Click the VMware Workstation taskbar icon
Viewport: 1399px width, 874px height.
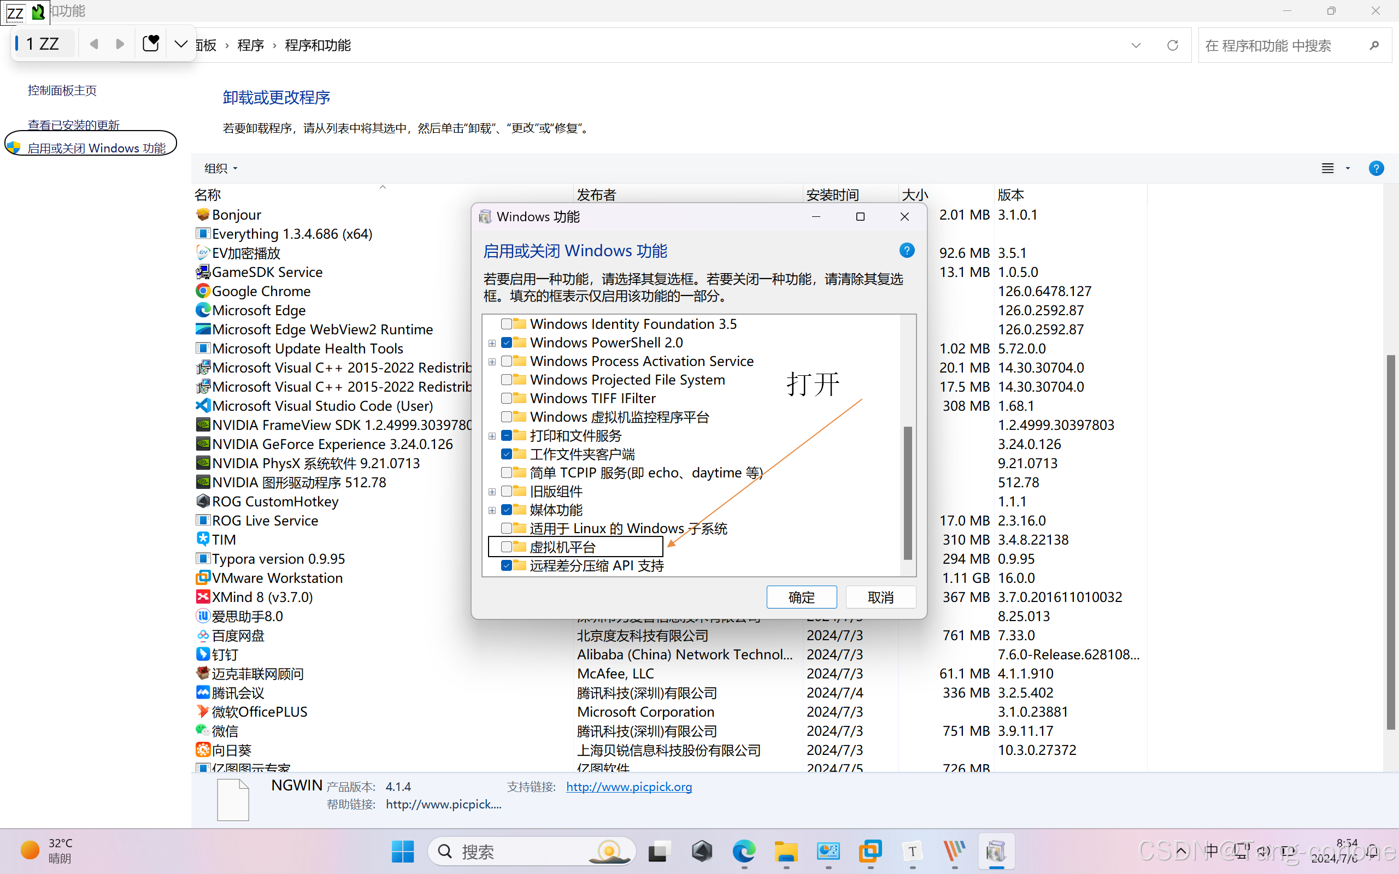point(870,851)
